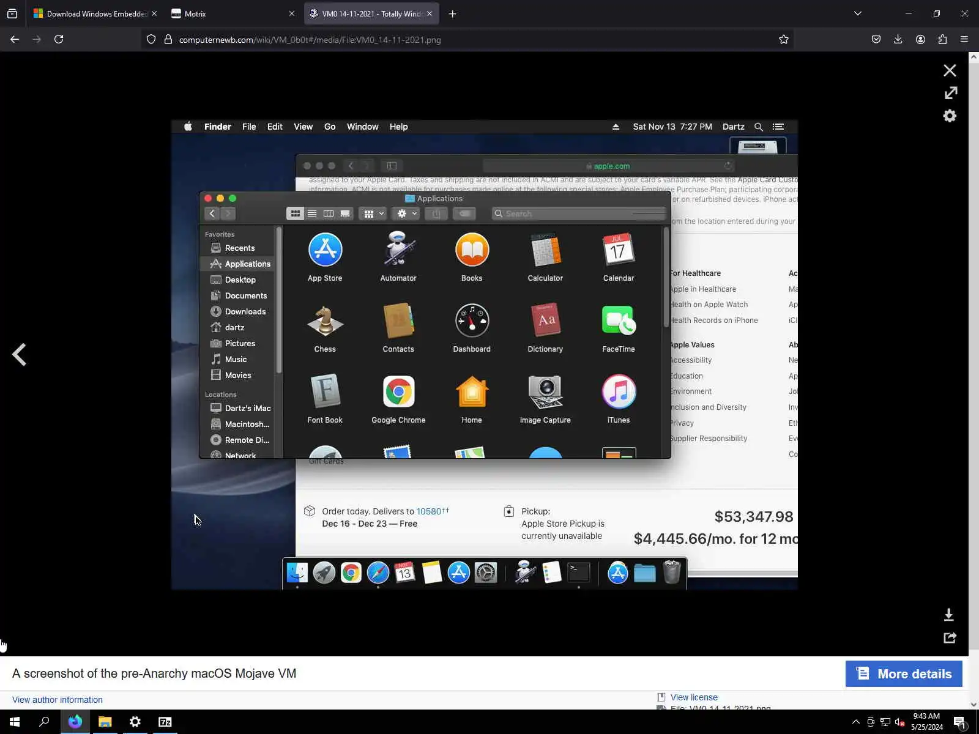Open 7-Zip from the taskbar
This screenshot has height=734, width=979.
tap(165, 722)
